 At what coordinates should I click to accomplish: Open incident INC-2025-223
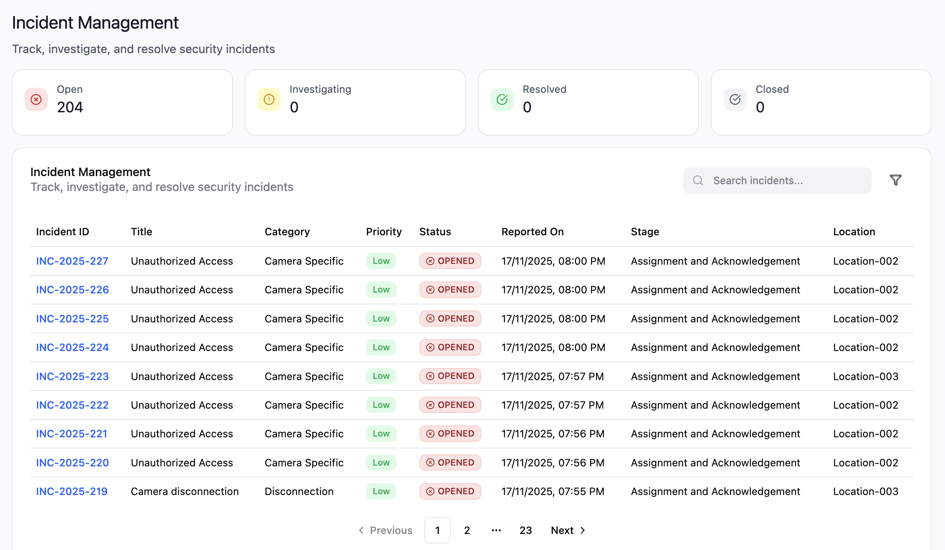pos(72,376)
